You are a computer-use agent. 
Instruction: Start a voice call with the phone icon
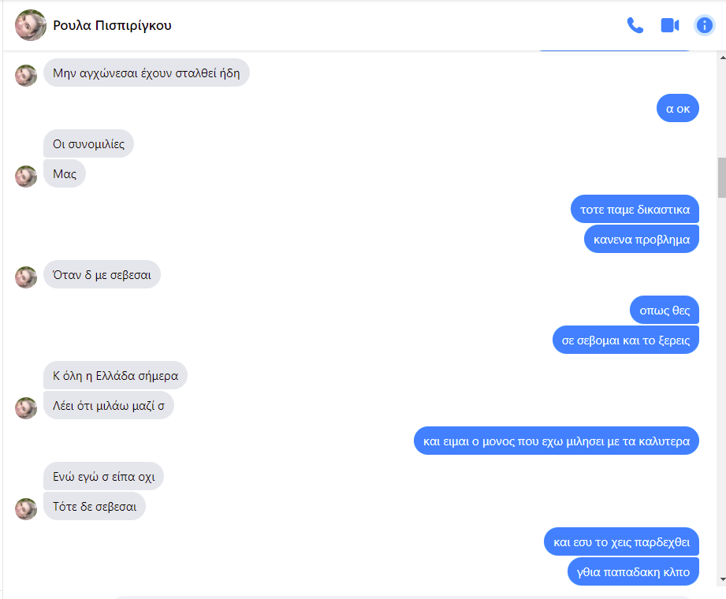pos(635,25)
